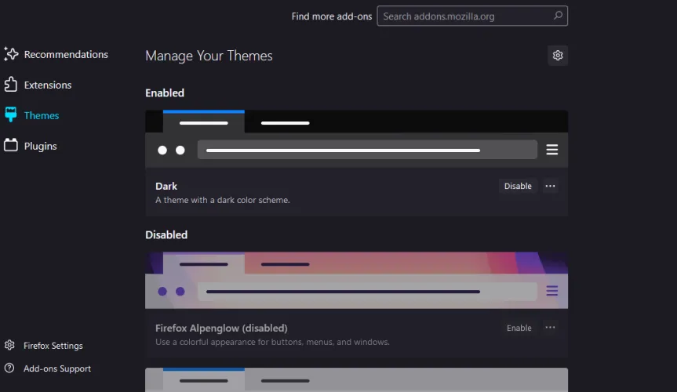This screenshot has width=677, height=392.
Task: Open more options for Dark theme
Action: click(x=550, y=187)
